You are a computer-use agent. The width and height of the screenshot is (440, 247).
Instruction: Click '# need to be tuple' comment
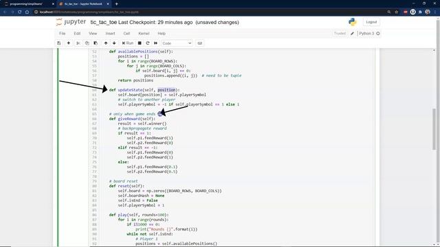pos(221,75)
